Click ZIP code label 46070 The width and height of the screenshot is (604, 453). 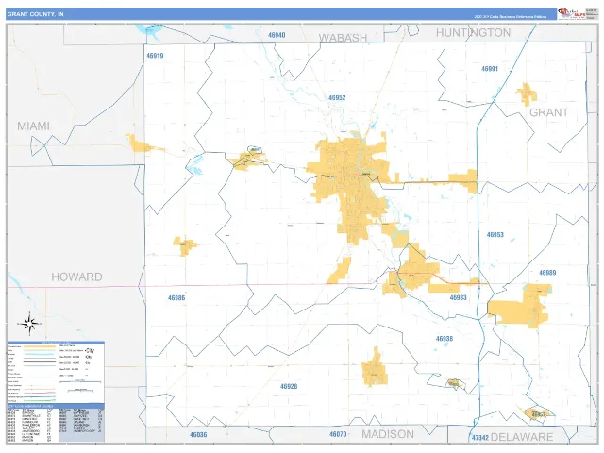[x=338, y=434]
